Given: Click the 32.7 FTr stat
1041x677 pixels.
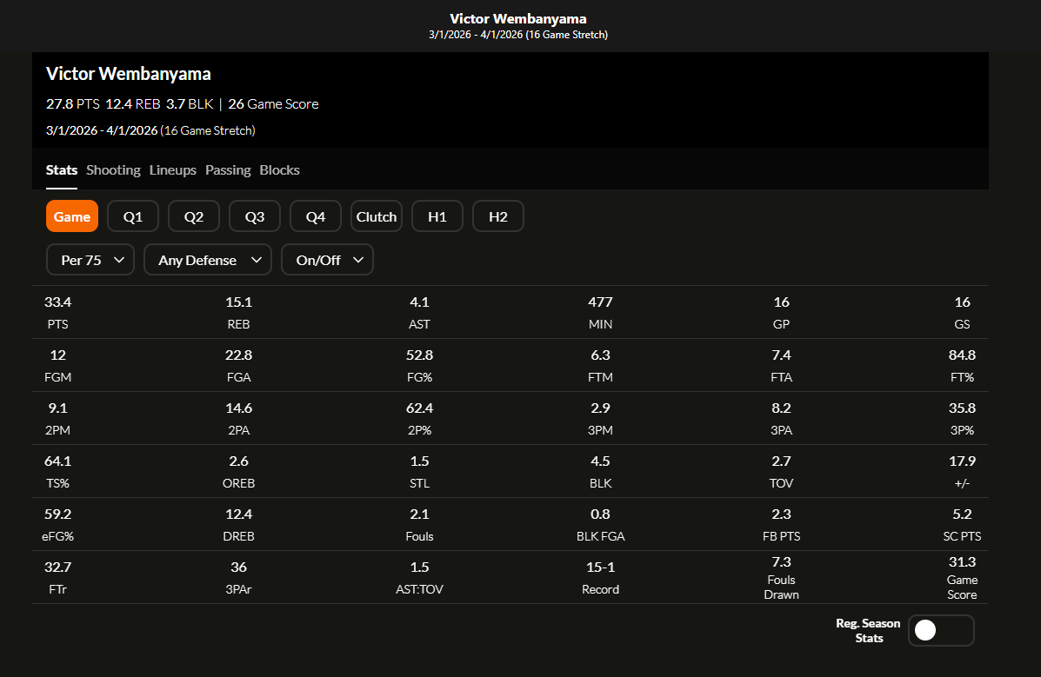Looking at the screenshot, I should point(57,578).
